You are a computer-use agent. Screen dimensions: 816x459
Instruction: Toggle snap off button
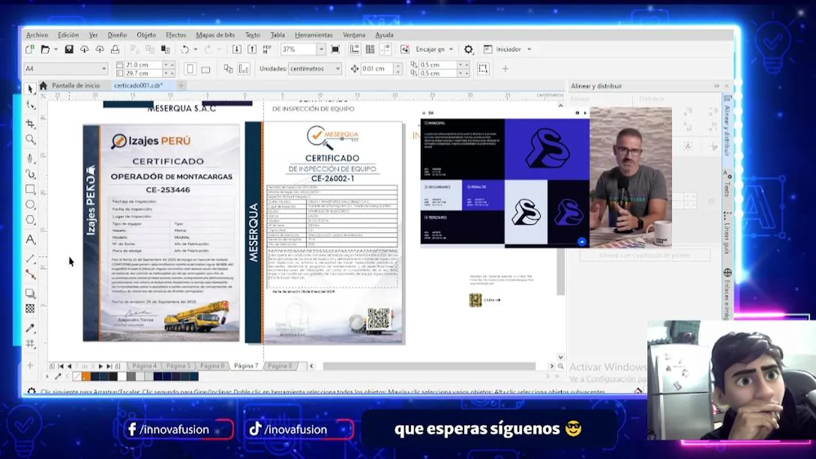tap(404, 49)
